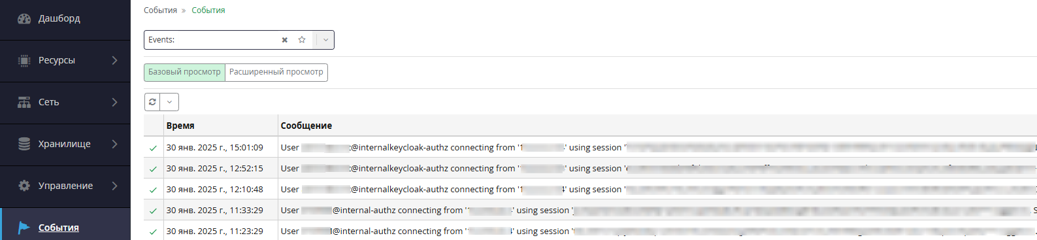Viewport: 1037px width, 240px height.
Task: Expand the Ресурсы submenu chevron
Action: point(114,60)
